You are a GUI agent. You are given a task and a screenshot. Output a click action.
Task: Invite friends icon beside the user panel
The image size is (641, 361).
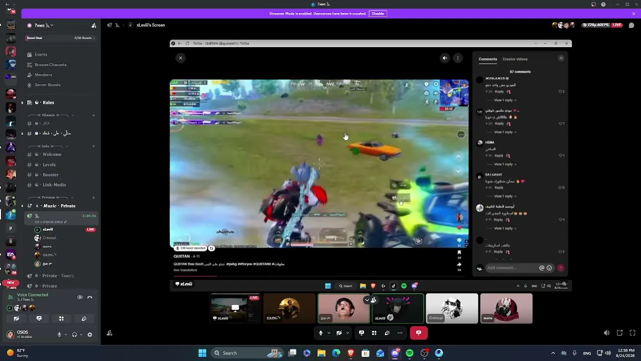[109, 333]
